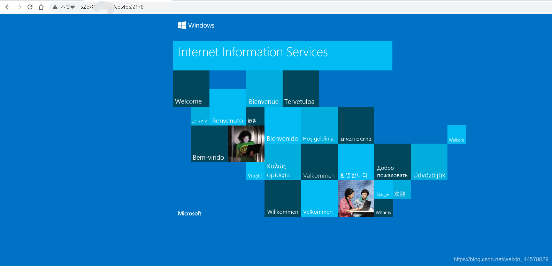Select the Bienvenue tile
The height and width of the screenshot is (266, 552).
(x=264, y=89)
